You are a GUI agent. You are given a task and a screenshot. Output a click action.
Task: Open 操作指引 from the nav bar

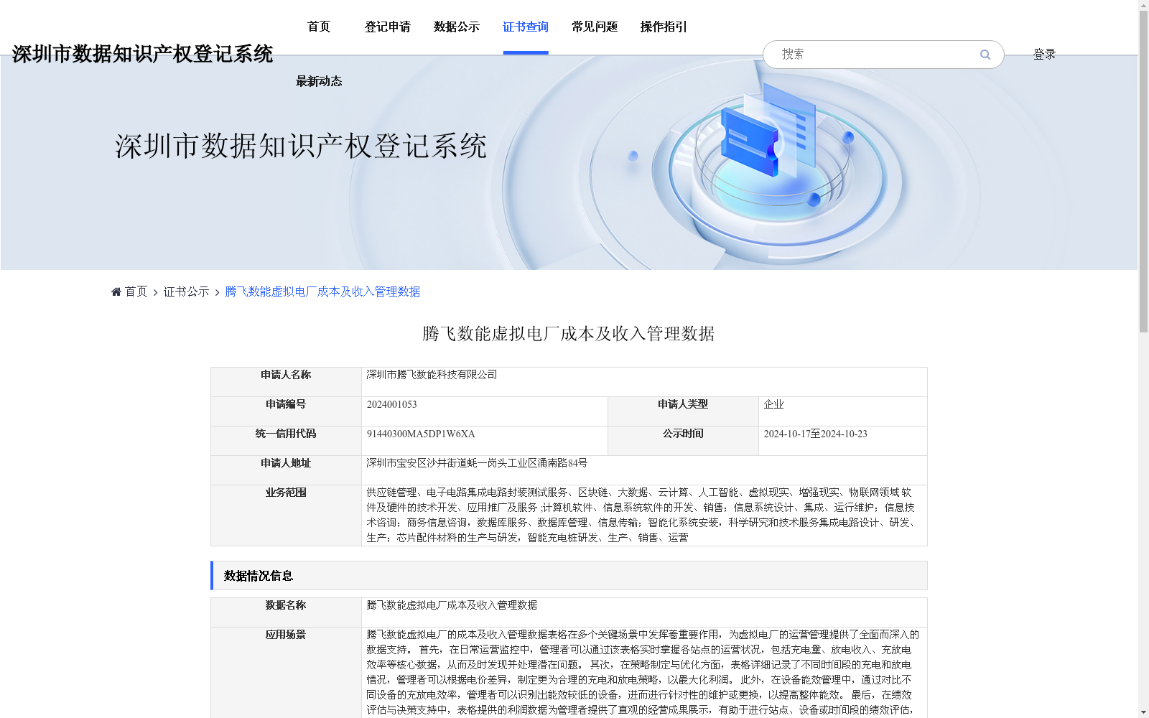pos(664,27)
